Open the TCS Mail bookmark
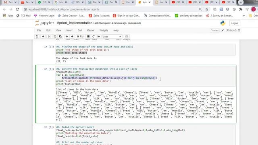The width and height of the screenshot is (258, 145). (x=23, y=16)
